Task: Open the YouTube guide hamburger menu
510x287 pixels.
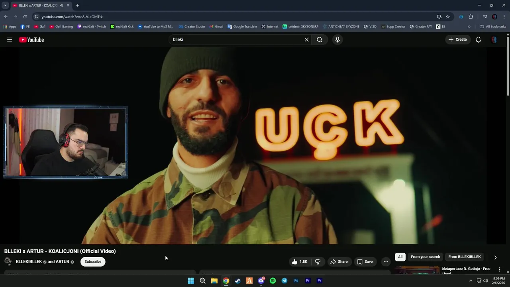Action: (10, 39)
